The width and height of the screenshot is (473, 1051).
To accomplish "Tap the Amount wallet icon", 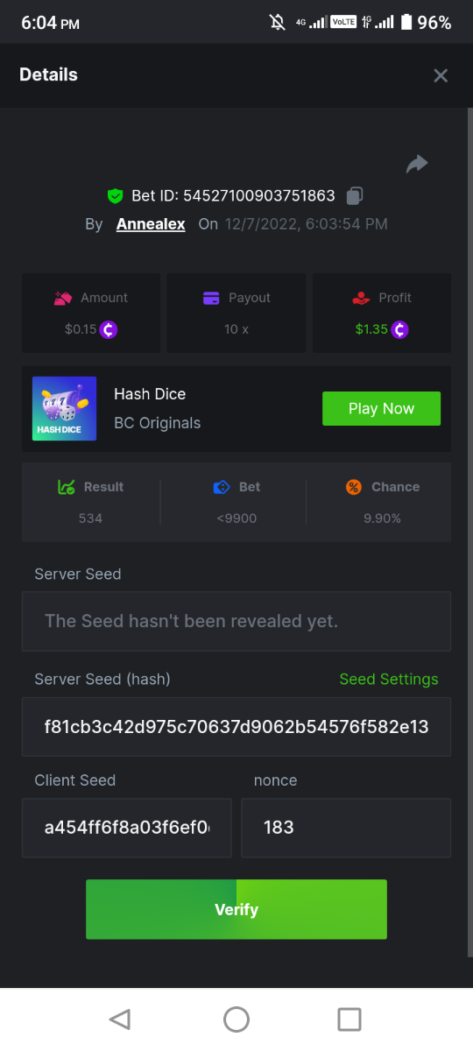I will click(x=62, y=298).
